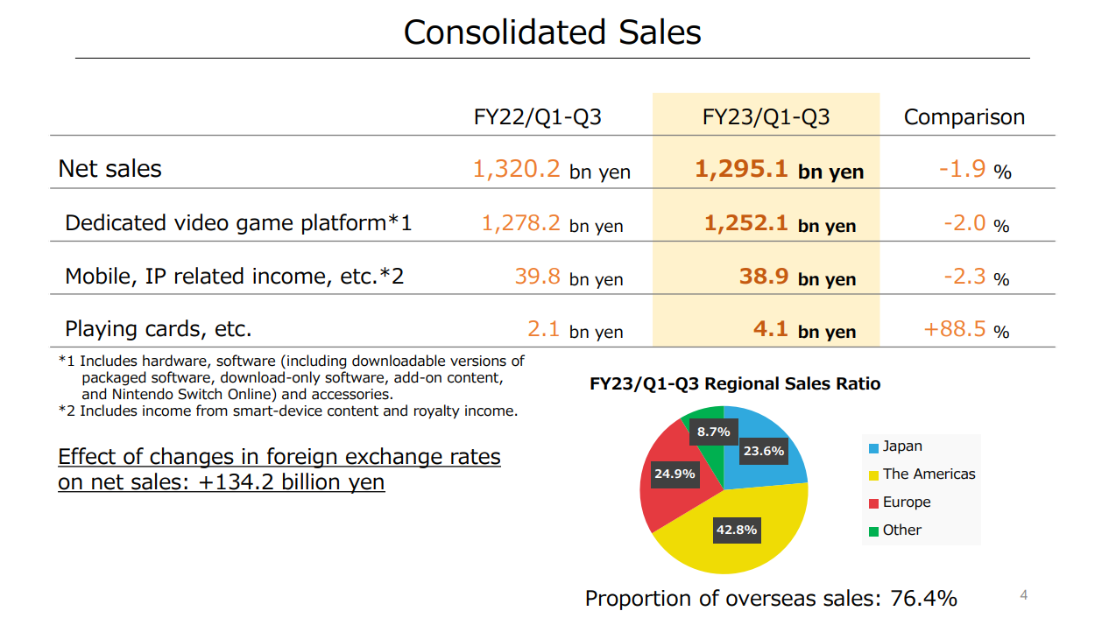Click the Comparison column header
Viewport: 1109px width, 618px height.
pos(964,117)
